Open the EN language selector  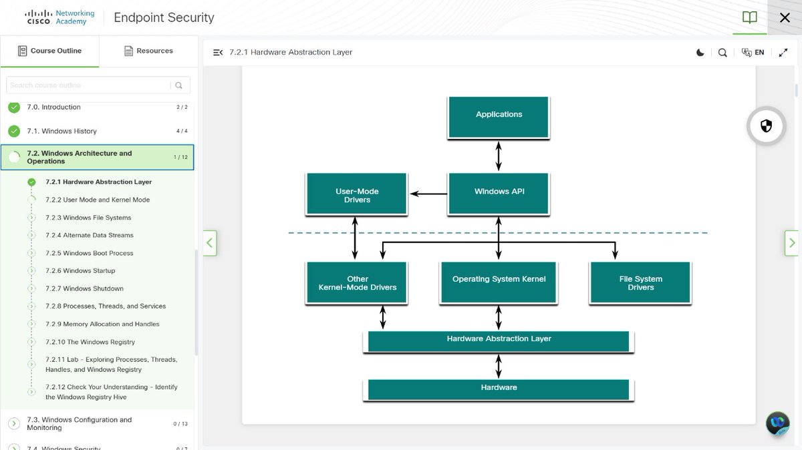point(753,52)
